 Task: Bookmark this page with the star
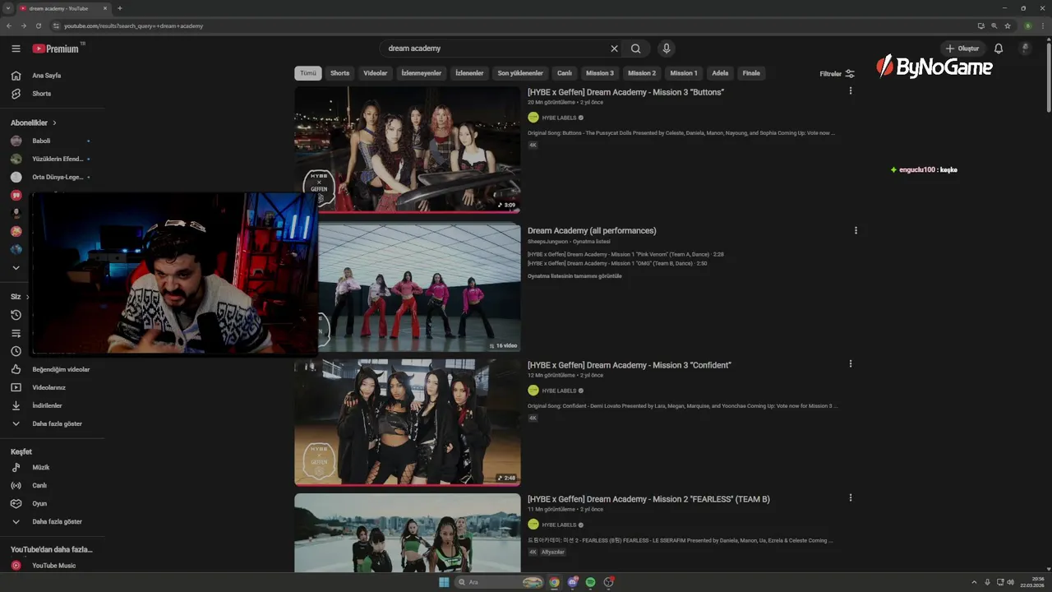pyautogui.click(x=1008, y=25)
